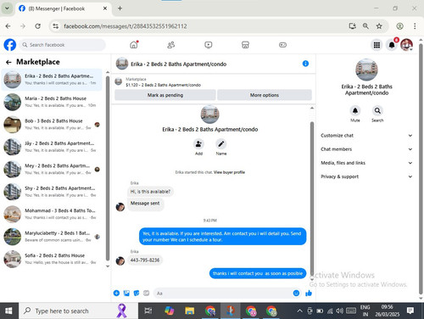Open the Friends icon in top navigation
The height and width of the screenshot is (319, 424).
pyautogui.click(x=171, y=45)
